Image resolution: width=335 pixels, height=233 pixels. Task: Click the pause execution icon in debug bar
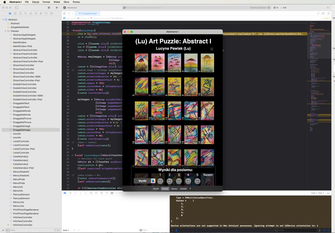pyautogui.click(x=70, y=193)
